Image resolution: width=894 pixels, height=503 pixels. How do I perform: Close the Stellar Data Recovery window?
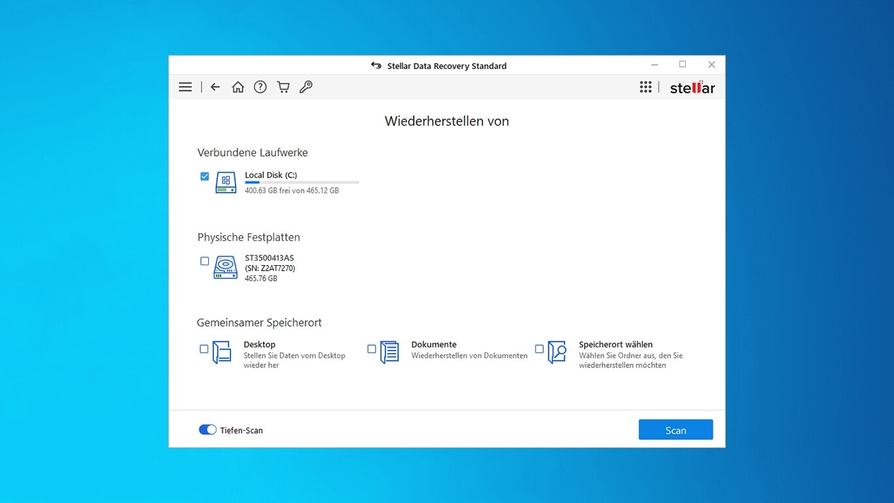point(711,65)
